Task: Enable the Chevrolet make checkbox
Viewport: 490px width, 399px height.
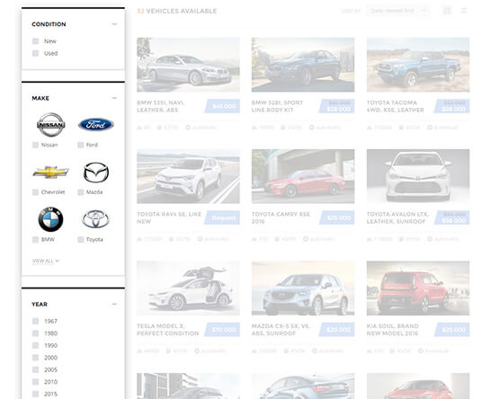Action: pyautogui.click(x=35, y=192)
